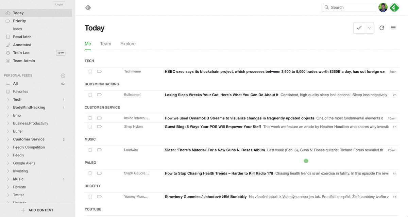Viewport: 408px width, 217px height.
Task: Open Train Leo
Action: click(21, 53)
